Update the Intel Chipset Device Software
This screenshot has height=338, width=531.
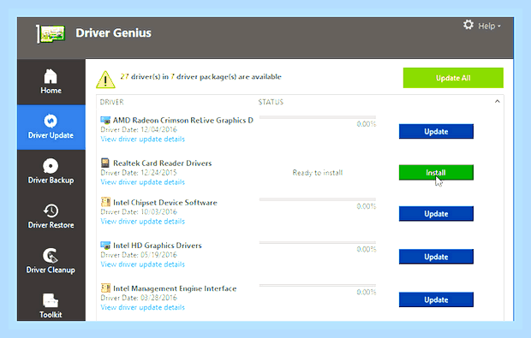[x=436, y=214]
